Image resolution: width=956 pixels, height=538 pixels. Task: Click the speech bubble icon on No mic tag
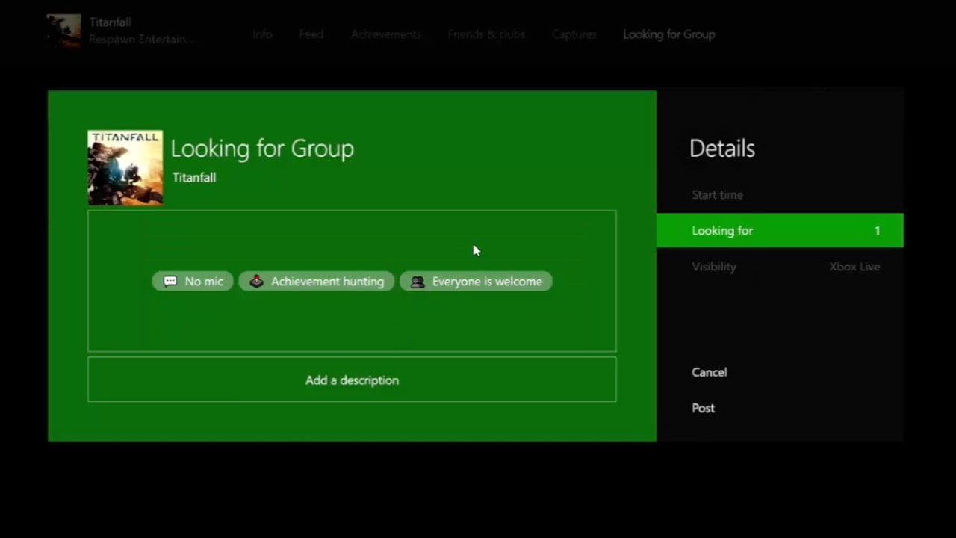[x=170, y=282]
